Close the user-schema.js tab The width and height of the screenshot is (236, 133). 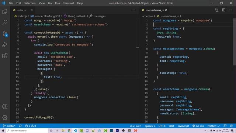click(166, 10)
